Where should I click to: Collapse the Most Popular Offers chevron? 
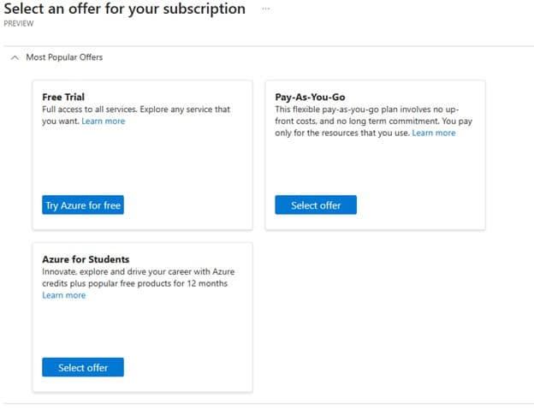[15, 57]
